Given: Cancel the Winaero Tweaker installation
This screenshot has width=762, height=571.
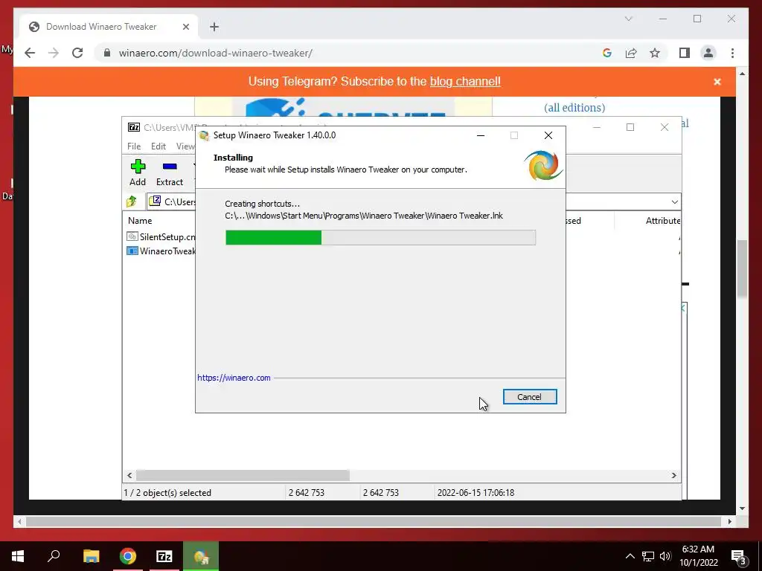Looking at the screenshot, I should tap(530, 397).
